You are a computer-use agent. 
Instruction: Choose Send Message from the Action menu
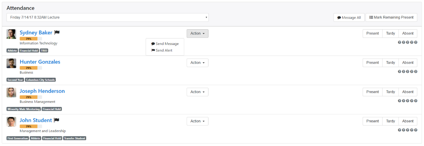pyautogui.click(x=165, y=44)
